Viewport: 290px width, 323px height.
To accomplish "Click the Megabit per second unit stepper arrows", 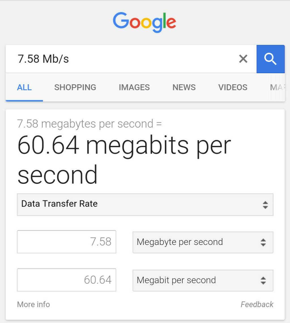I will pos(263,280).
